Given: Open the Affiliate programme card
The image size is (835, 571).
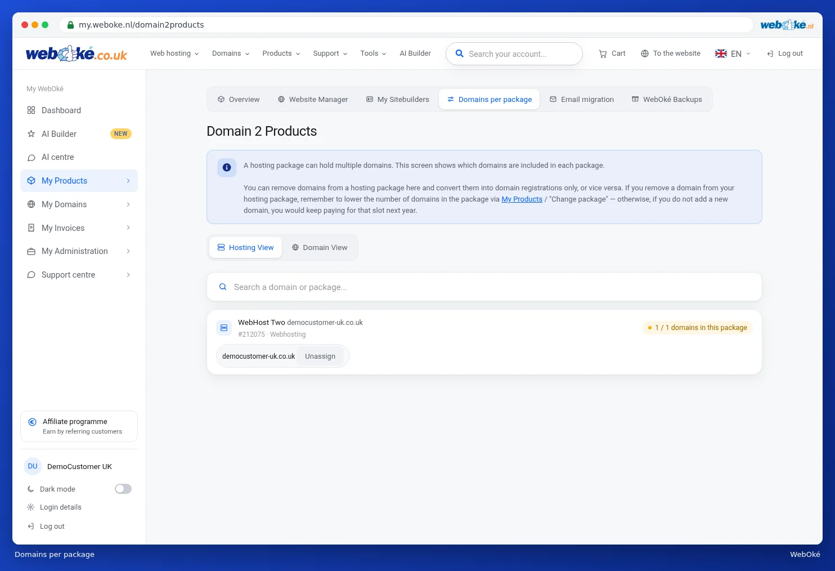Looking at the screenshot, I should [x=79, y=426].
